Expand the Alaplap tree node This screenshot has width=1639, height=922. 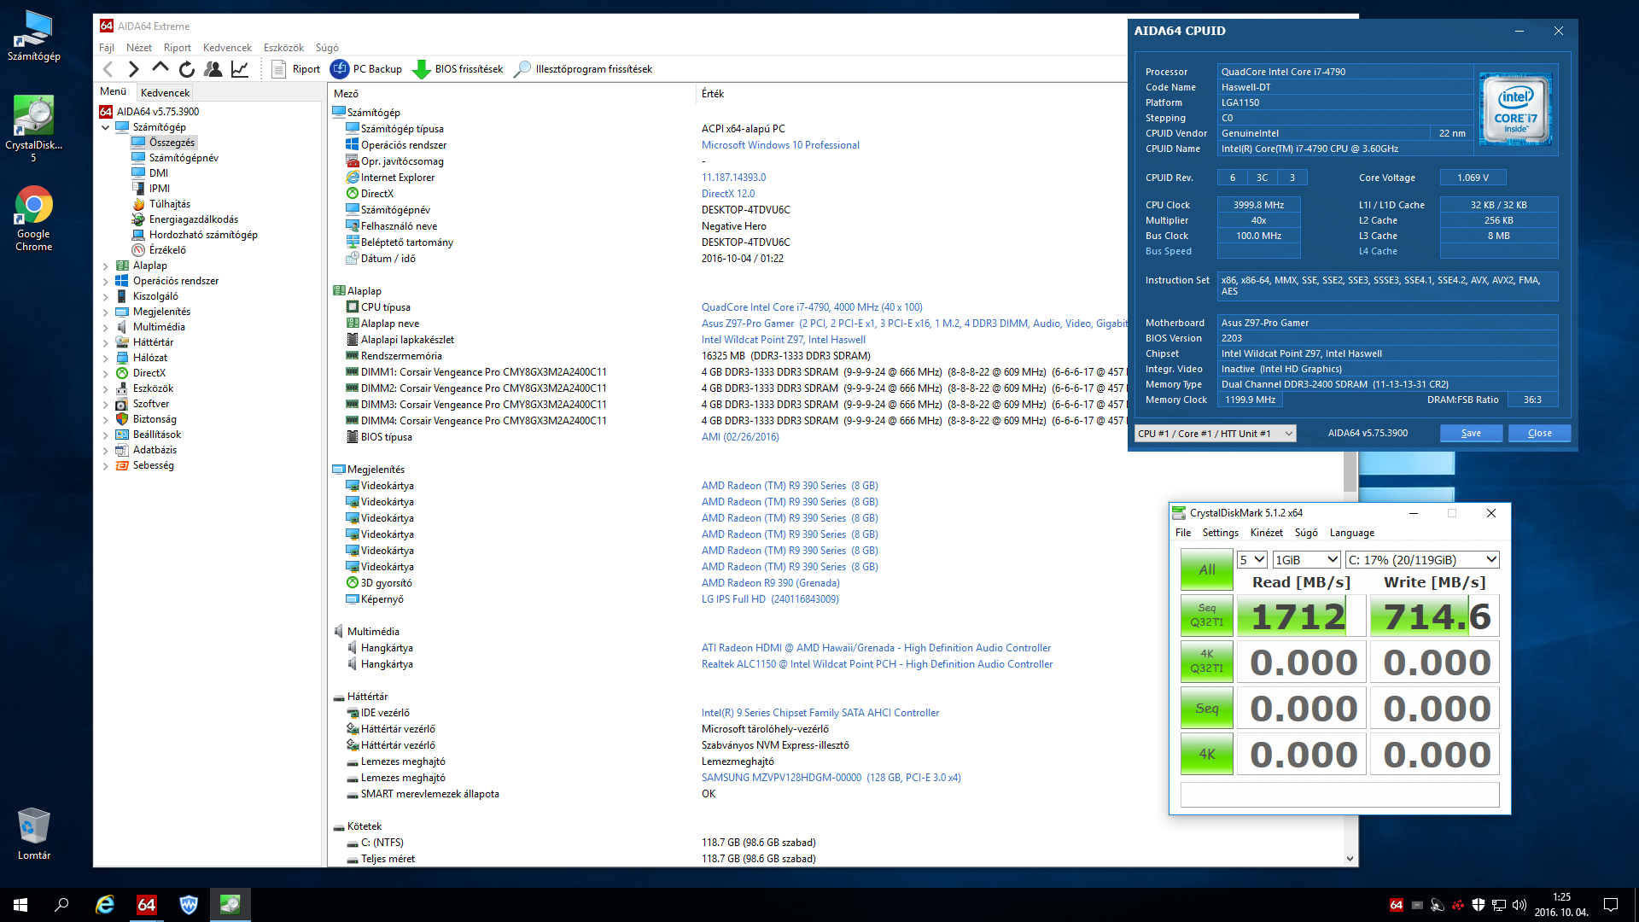coord(106,266)
